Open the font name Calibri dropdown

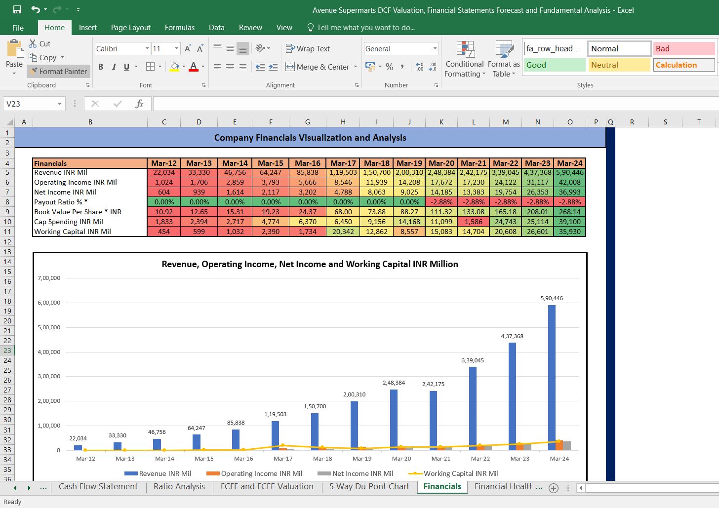(x=147, y=48)
